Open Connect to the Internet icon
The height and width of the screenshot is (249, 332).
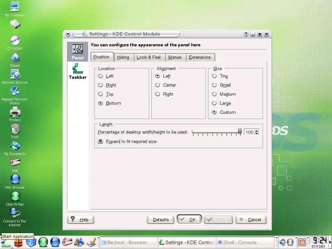tap(15, 218)
